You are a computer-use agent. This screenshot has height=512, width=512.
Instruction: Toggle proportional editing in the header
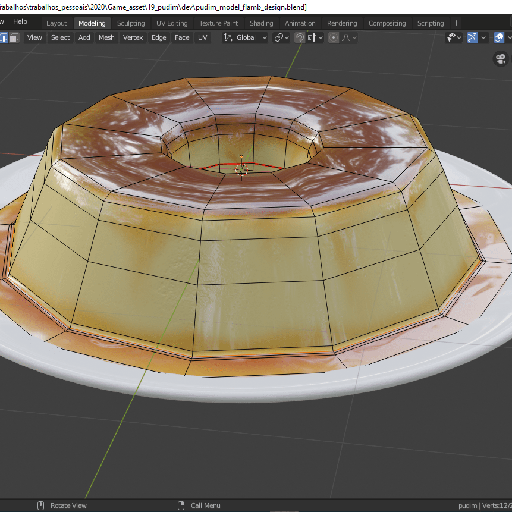point(334,37)
